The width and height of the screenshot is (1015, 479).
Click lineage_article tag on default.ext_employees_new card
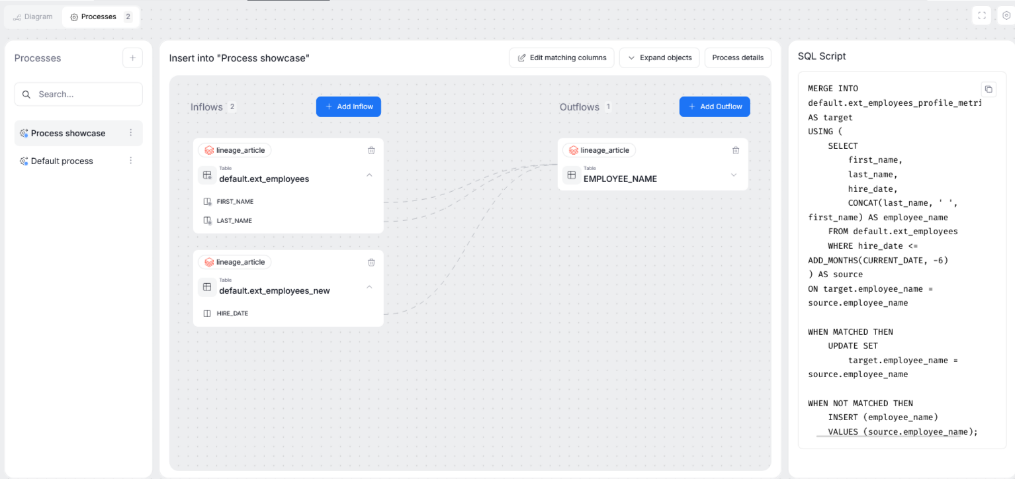coord(234,262)
